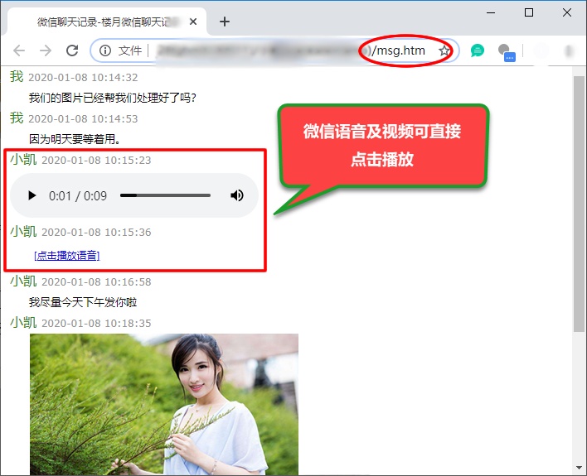
Task: Reload the msg.htm page
Action: coord(72,50)
